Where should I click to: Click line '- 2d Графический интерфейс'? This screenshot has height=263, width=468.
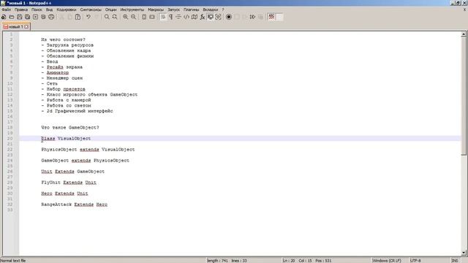tap(77, 111)
